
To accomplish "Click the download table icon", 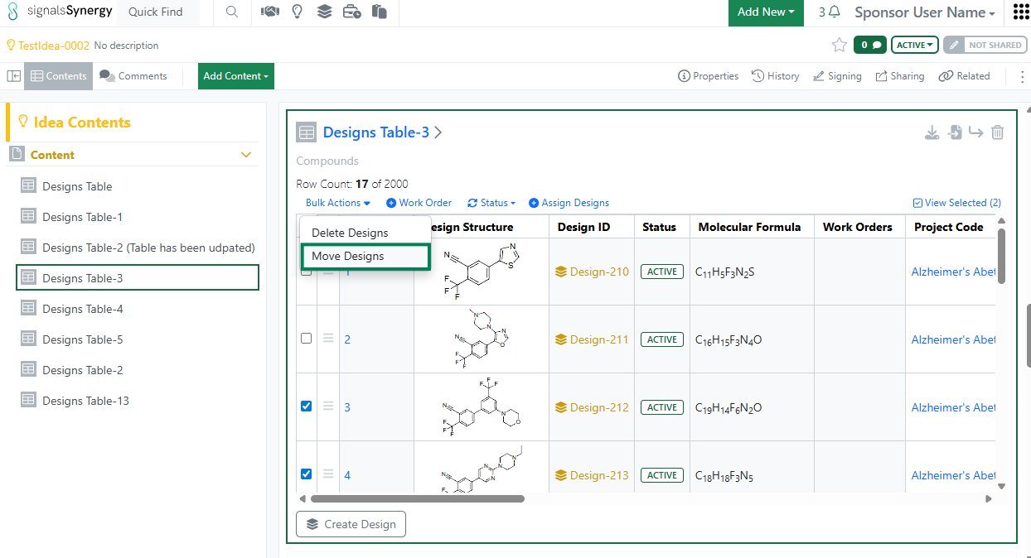I will pos(932,132).
